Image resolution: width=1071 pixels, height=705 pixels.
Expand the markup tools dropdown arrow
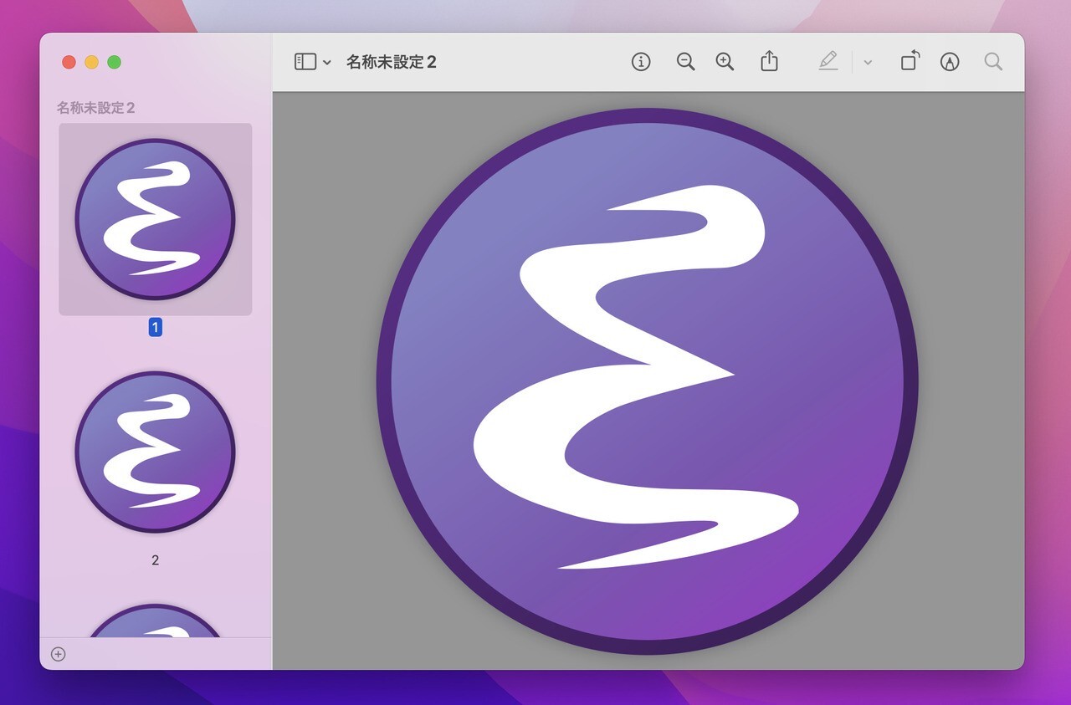(867, 61)
